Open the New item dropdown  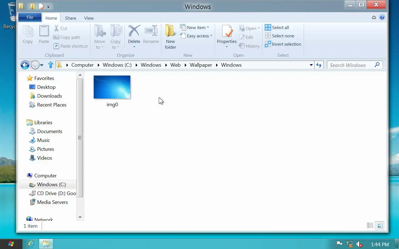[x=195, y=27]
